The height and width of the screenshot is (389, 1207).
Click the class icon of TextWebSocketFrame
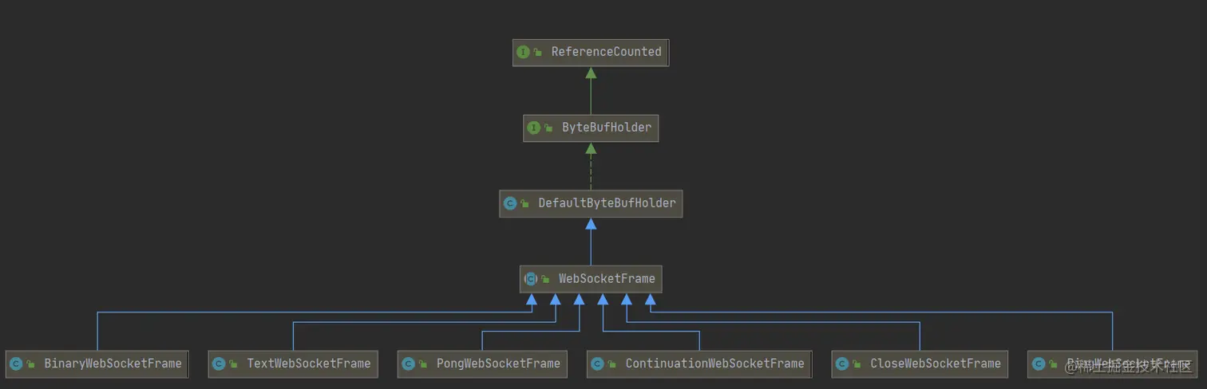coord(219,363)
